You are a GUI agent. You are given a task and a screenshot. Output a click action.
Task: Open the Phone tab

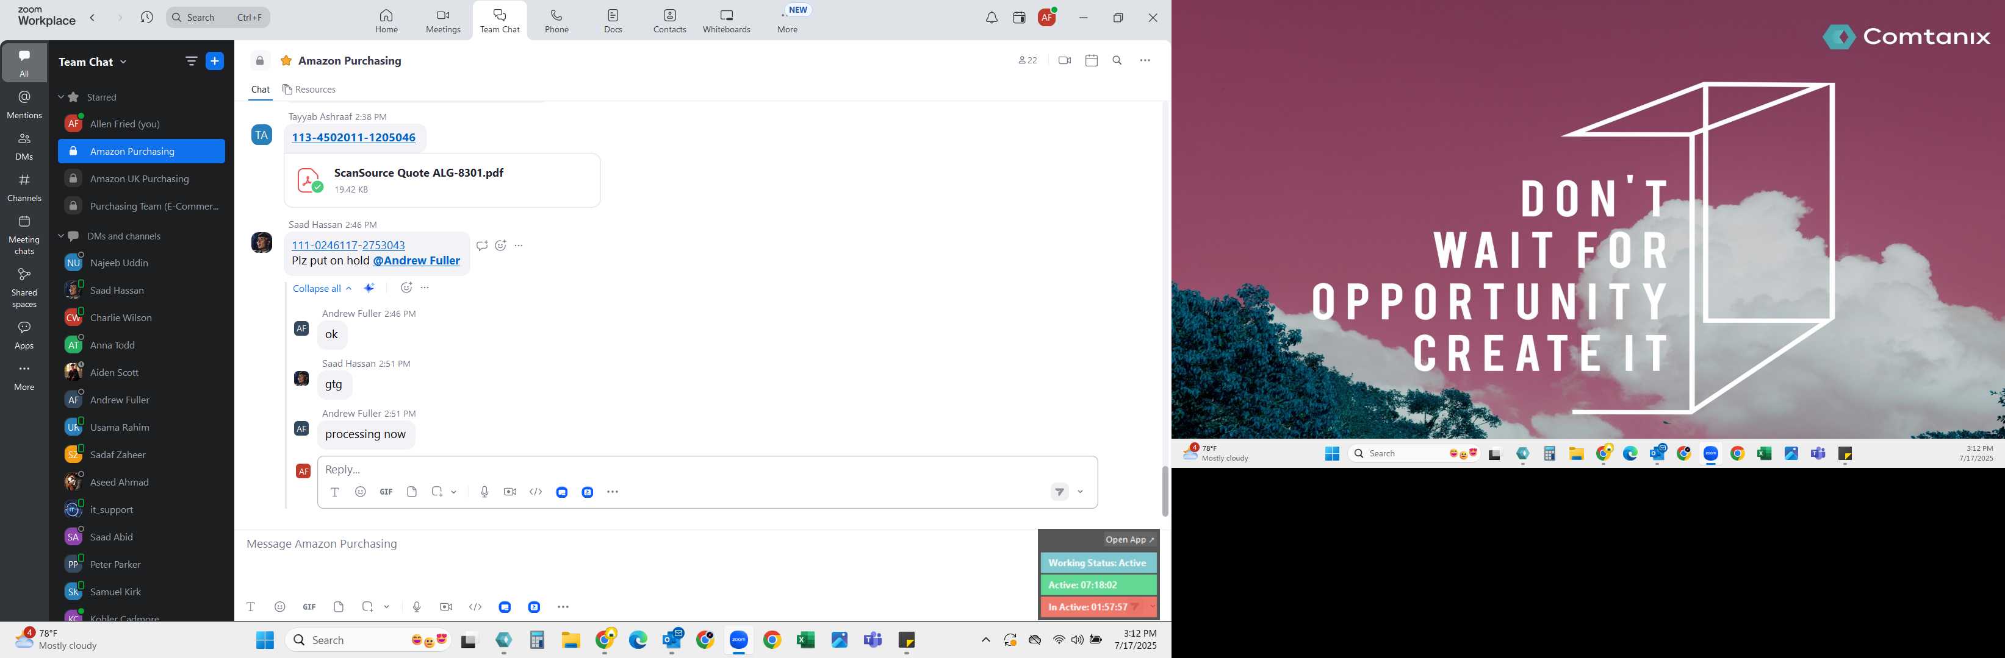point(556,21)
